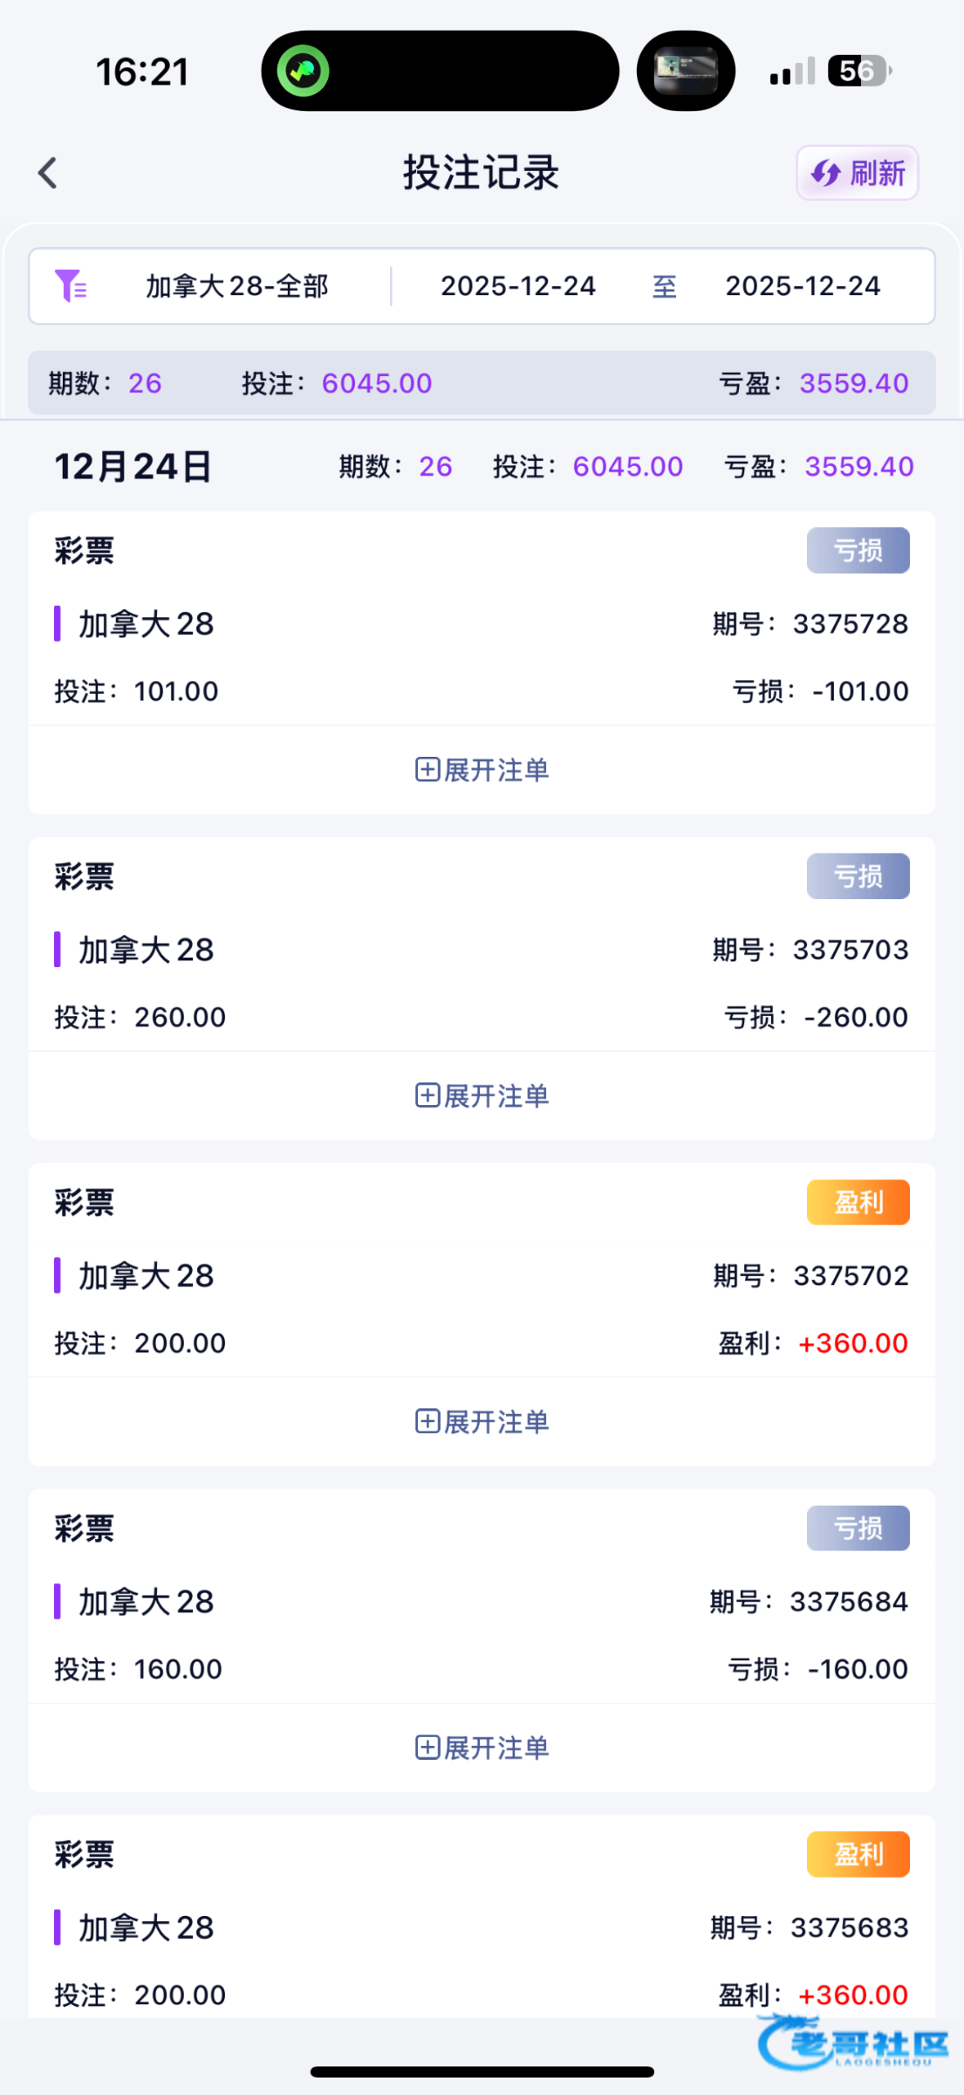Click the plus icon for bet 3375728
The height and width of the screenshot is (2095, 964).
427,770
